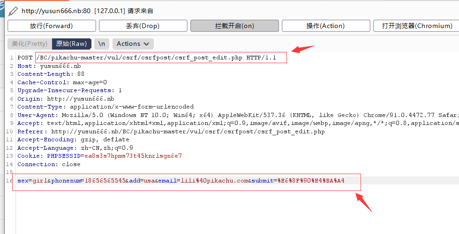The height and width of the screenshot is (234, 459).
Task: Switch to the 原始(Raw) tab
Action: 71,44
